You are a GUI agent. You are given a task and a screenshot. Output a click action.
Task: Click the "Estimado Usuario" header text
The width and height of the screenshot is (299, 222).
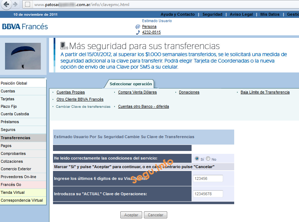pyautogui.click(x=157, y=21)
